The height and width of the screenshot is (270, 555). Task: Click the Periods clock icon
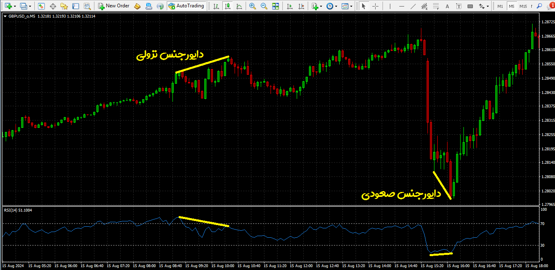pyautogui.click(x=330, y=6)
